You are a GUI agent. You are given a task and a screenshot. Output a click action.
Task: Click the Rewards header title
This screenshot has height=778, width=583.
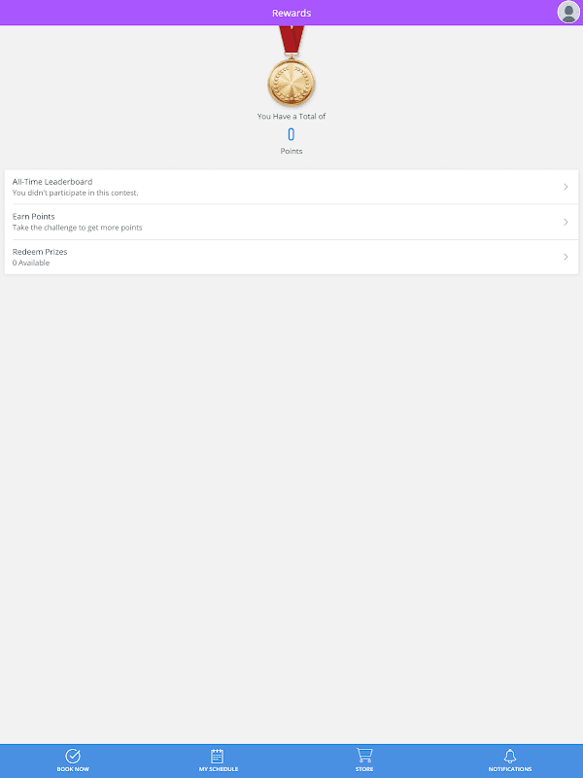tap(291, 13)
